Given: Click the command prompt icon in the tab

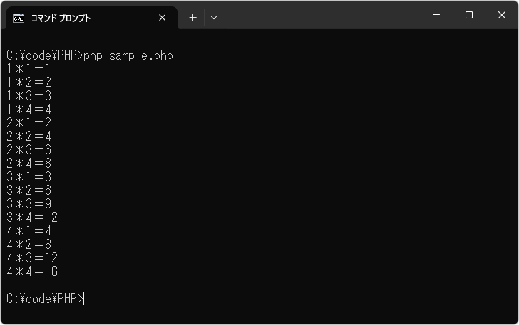Looking at the screenshot, I should 19,18.
